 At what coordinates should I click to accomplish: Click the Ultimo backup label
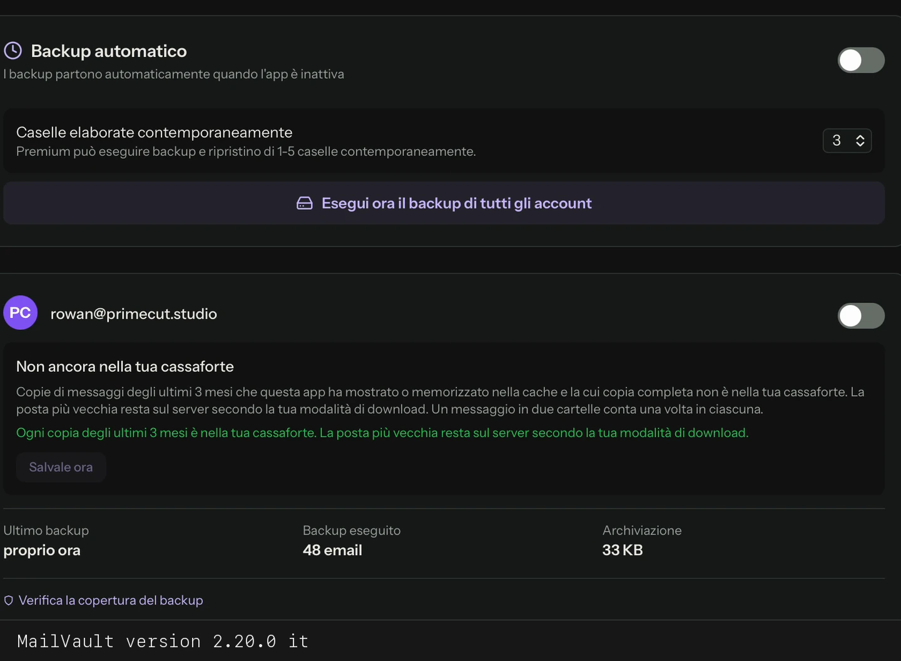tap(46, 530)
